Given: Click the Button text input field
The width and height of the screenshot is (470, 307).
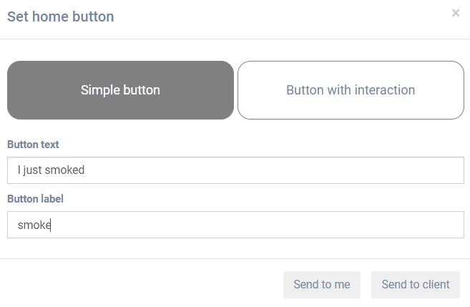Looking at the screenshot, I should pyautogui.click(x=235, y=170).
